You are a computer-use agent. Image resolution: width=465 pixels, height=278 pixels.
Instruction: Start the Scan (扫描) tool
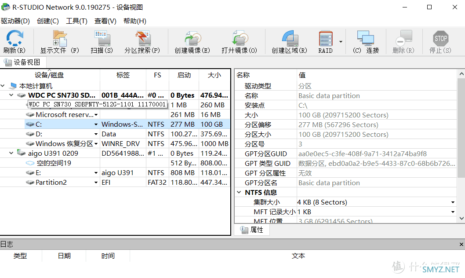click(102, 39)
